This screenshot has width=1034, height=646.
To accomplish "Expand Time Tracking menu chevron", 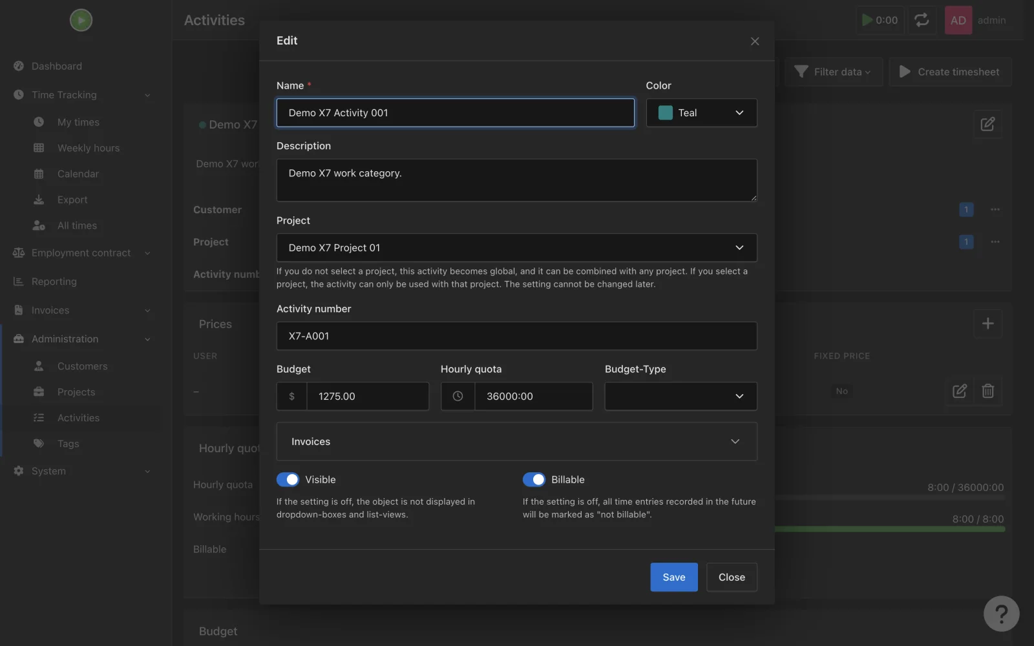I will click(x=147, y=95).
